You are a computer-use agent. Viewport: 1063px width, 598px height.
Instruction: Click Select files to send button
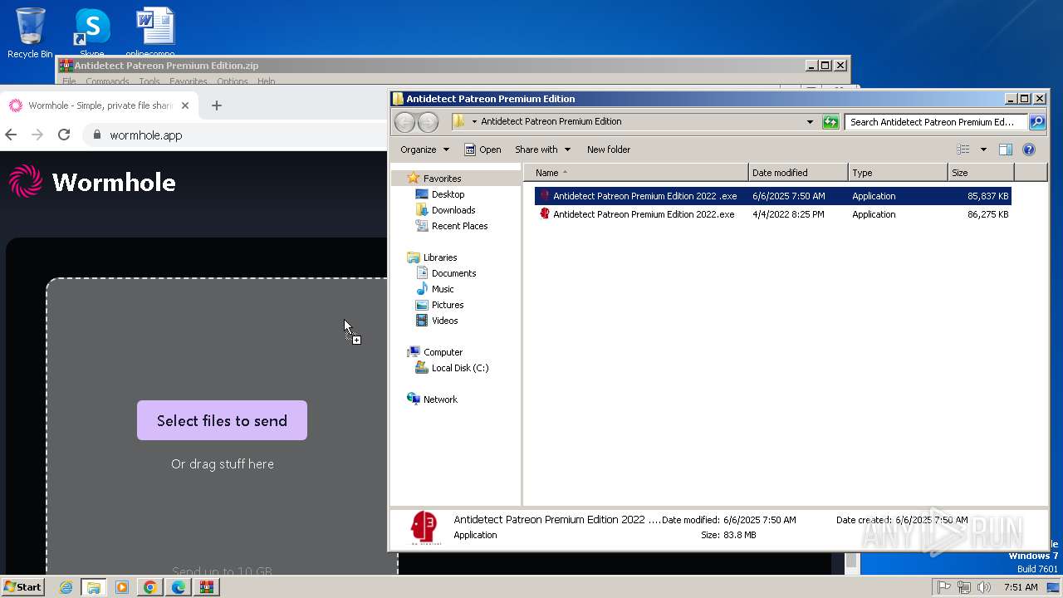222,420
